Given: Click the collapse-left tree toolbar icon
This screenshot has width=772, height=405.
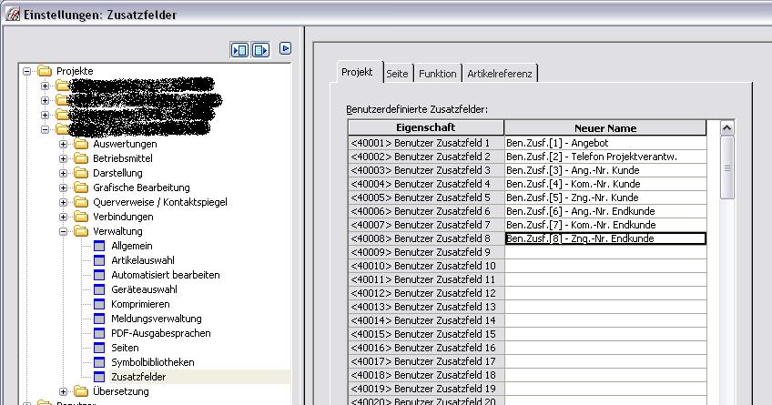Looking at the screenshot, I should tap(239, 50).
